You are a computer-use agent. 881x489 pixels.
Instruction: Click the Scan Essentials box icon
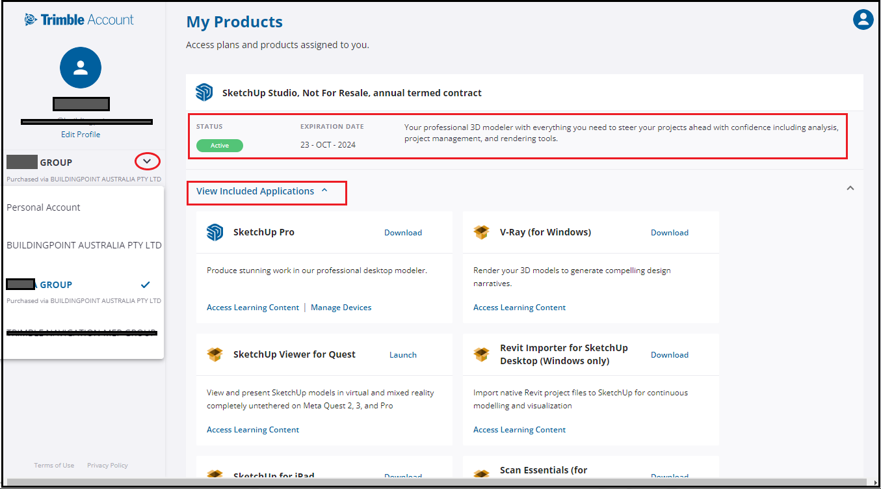[x=481, y=475]
